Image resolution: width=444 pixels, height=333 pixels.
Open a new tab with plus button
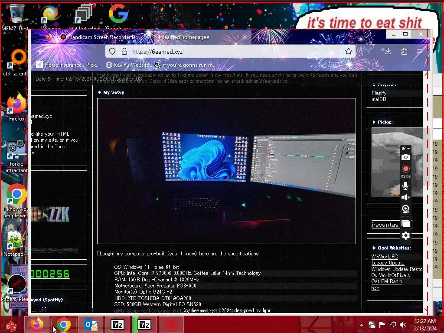click(258, 37)
